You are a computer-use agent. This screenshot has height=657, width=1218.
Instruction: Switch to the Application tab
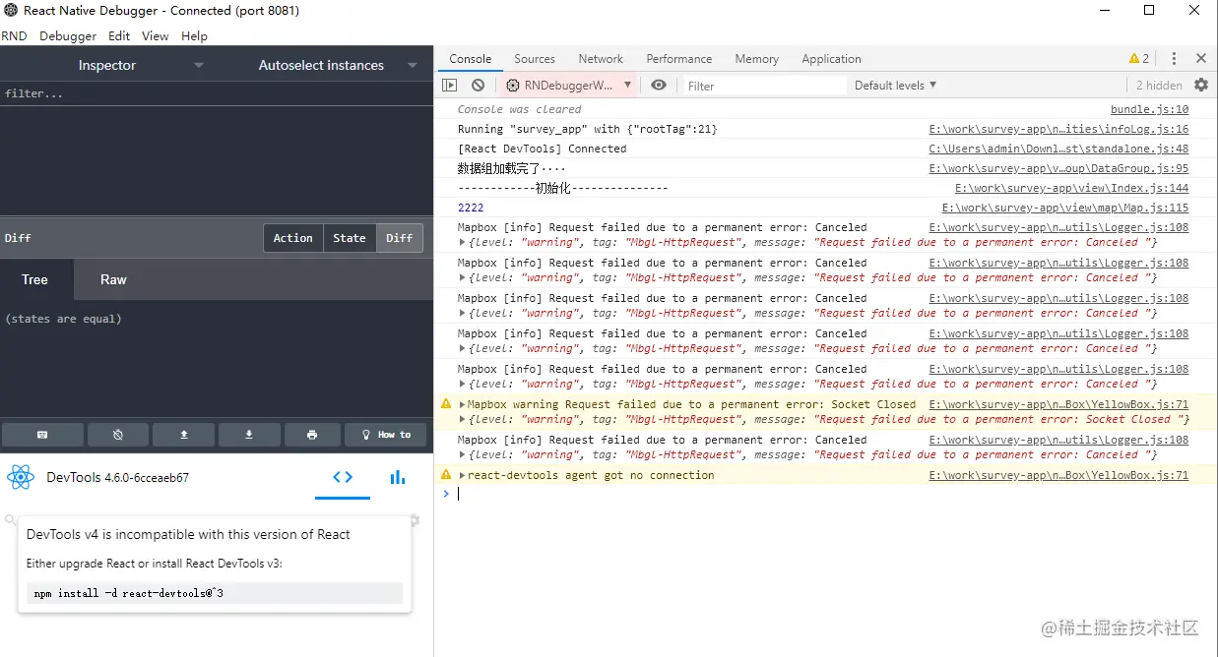pyautogui.click(x=831, y=59)
